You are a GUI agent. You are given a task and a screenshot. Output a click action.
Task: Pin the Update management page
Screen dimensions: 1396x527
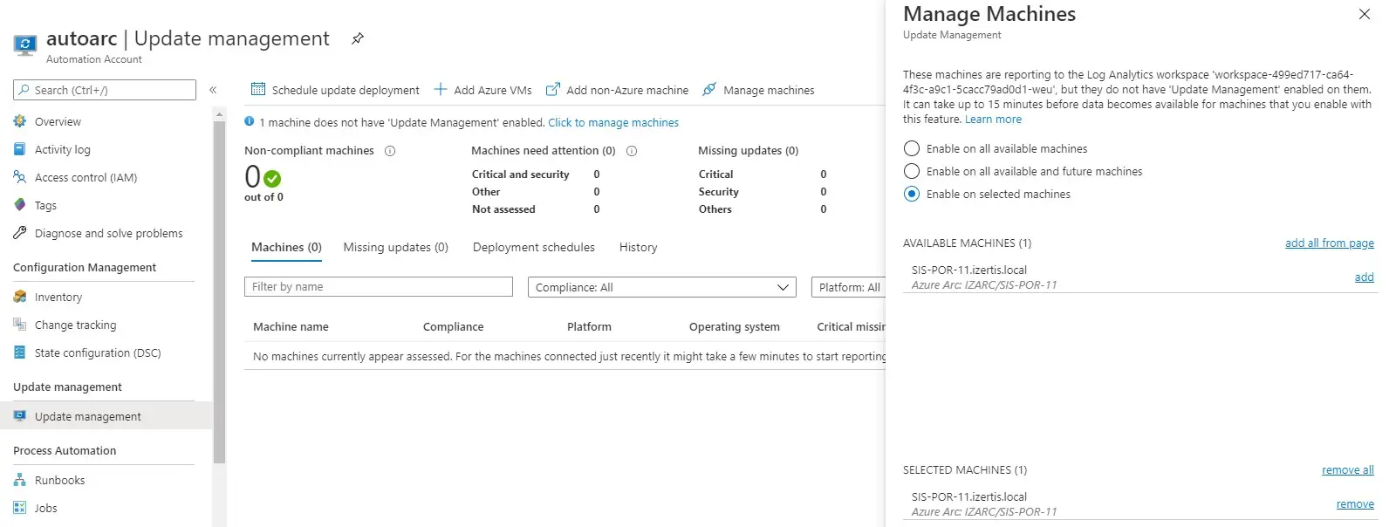pos(357,38)
